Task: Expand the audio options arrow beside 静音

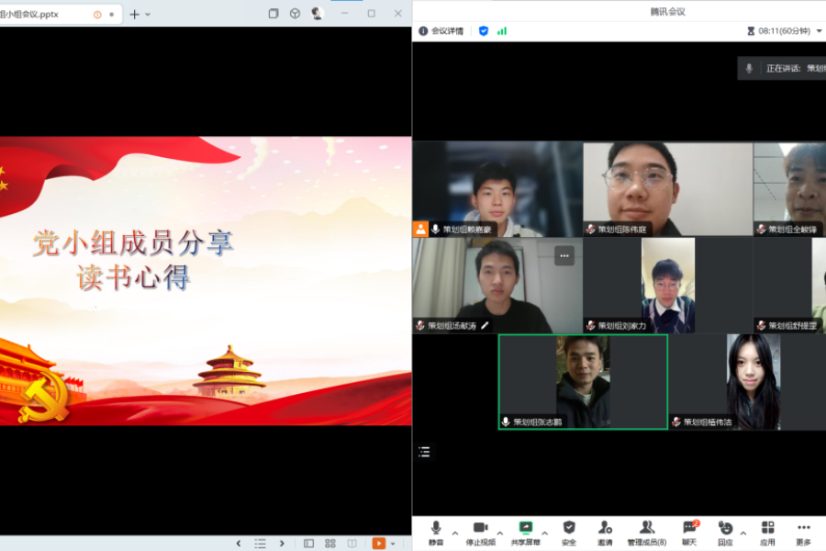Action: (x=455, y=533)
